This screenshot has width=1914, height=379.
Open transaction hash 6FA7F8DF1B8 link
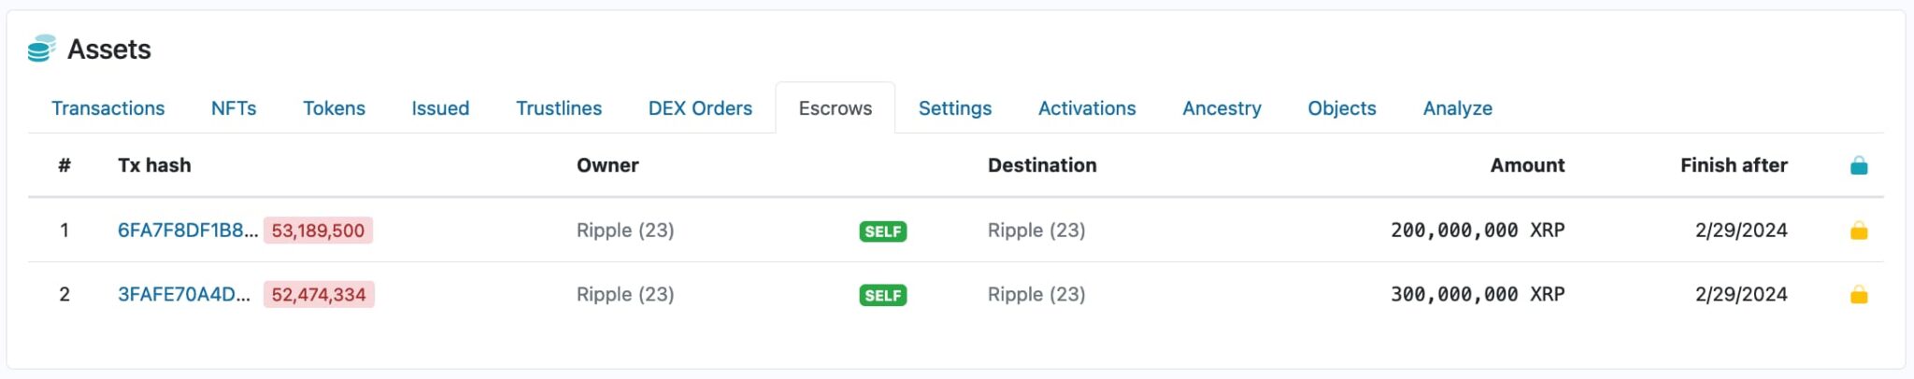click(187, 231)
